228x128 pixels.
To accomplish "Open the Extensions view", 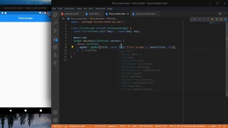I will coord(55,47).
